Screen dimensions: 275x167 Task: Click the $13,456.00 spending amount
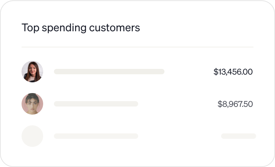[x=233, y=72]
